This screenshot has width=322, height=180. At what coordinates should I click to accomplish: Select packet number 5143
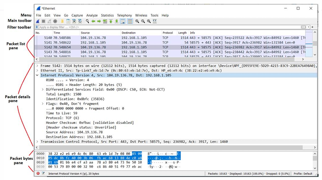pos(170,52)
